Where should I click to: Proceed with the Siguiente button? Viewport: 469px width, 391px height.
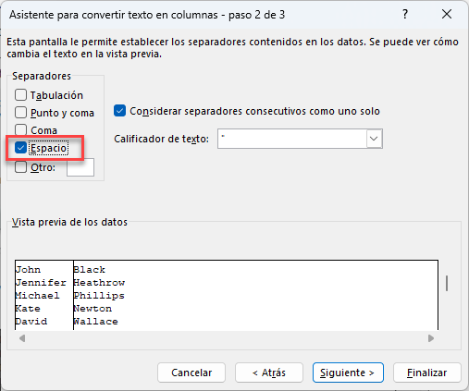(348, 373)
